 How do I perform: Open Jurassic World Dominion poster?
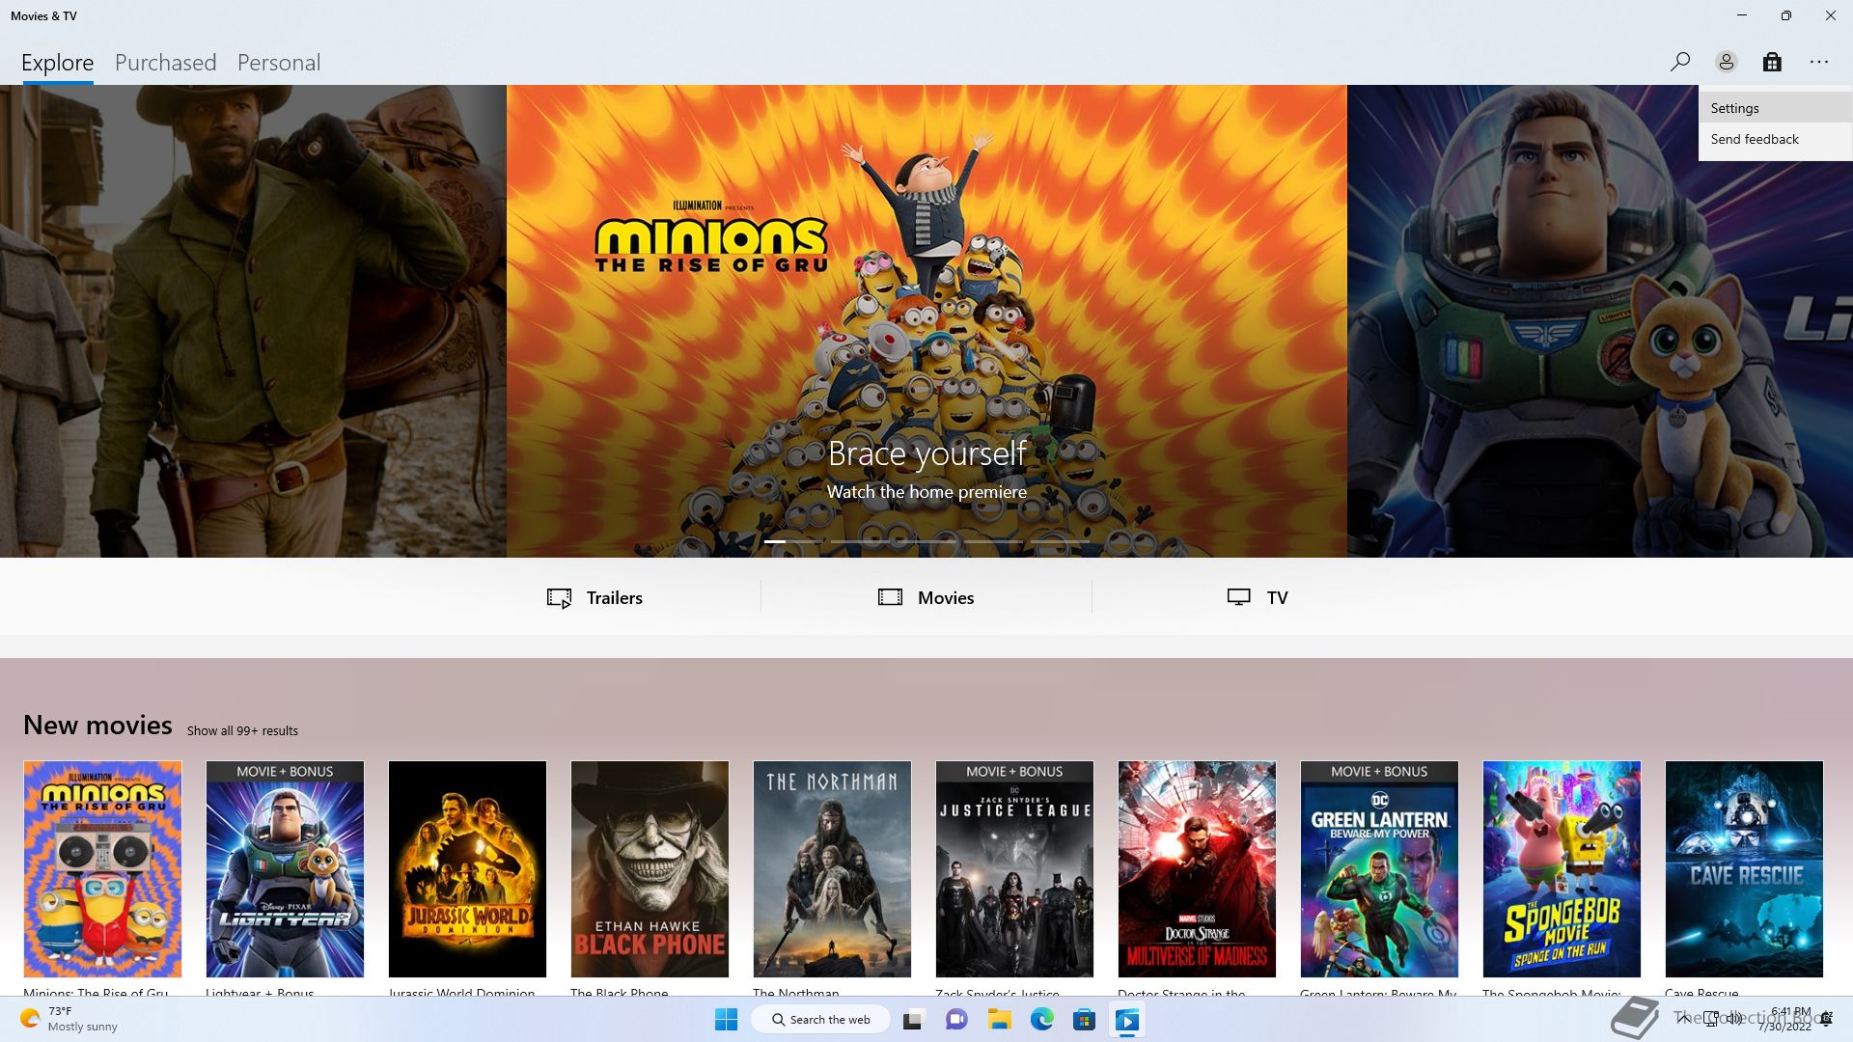coord(467,868)
